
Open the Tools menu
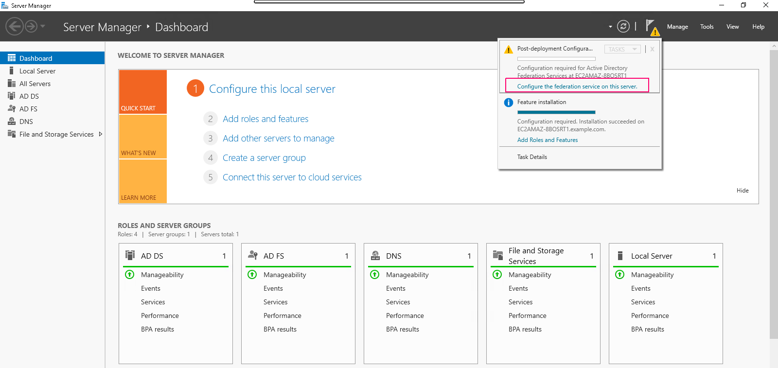[707, 27]
